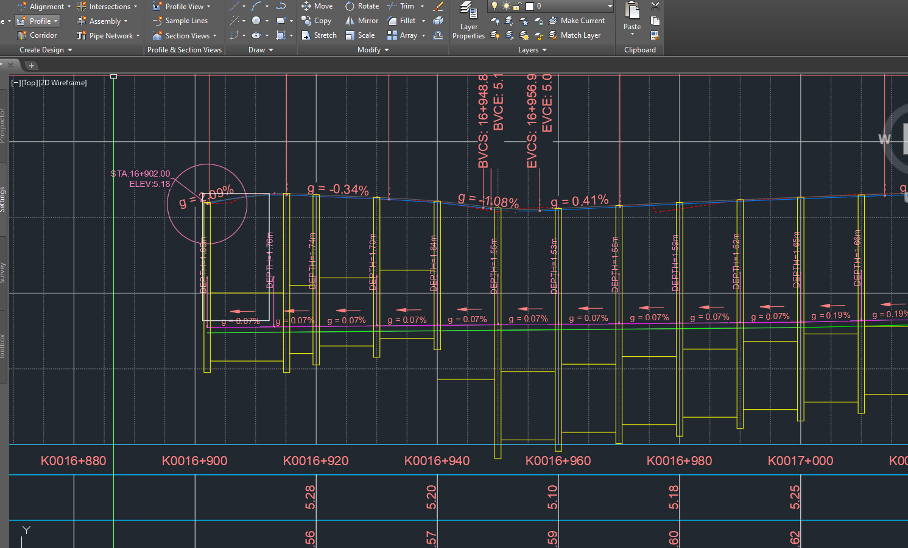Viewport: 908px width, 548px height.
Task: Open the Pipe Network menu
Action: coord(108,35)
